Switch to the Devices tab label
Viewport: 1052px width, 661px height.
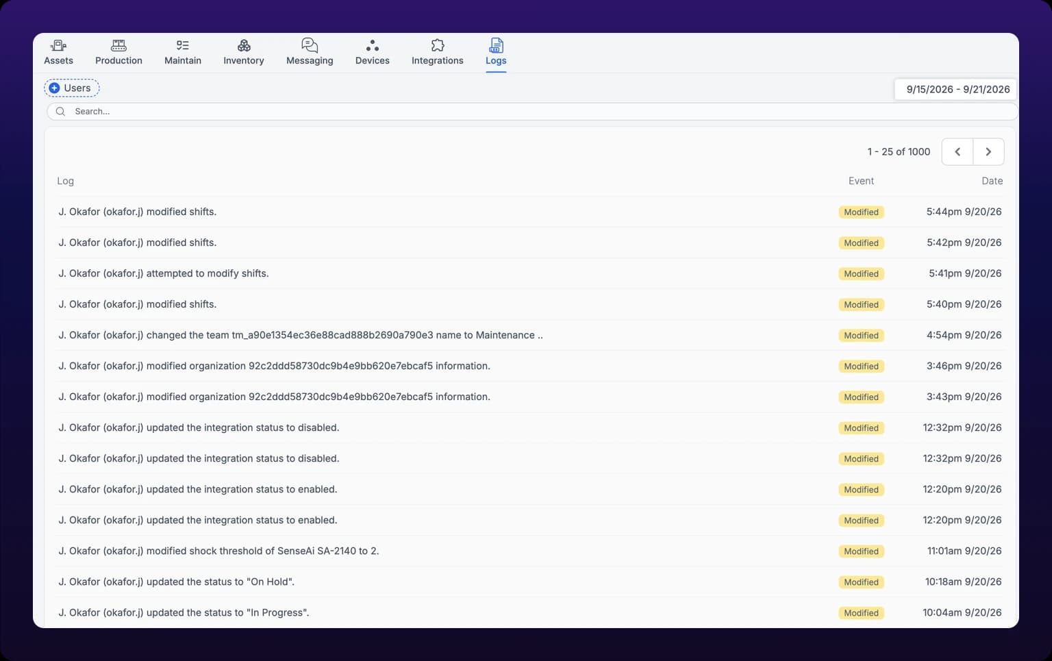pos(373,60)
